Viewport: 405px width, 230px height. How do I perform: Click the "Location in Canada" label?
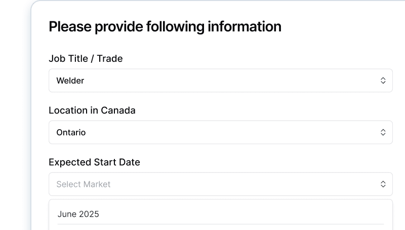(92, 110)
